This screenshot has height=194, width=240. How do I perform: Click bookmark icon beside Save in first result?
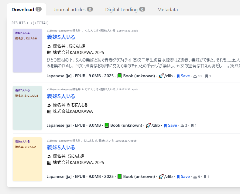(178, 76)
